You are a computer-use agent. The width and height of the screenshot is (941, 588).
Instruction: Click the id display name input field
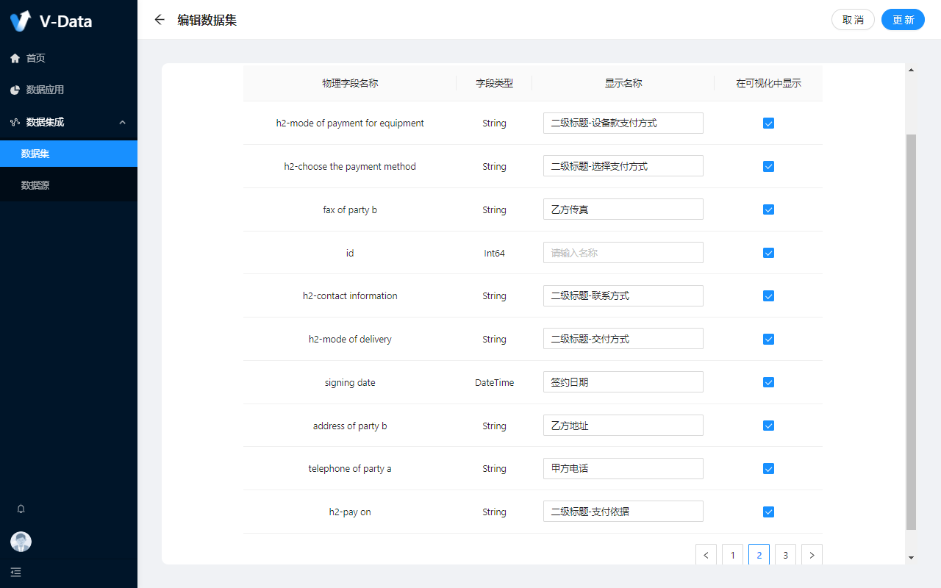point(623,253)
